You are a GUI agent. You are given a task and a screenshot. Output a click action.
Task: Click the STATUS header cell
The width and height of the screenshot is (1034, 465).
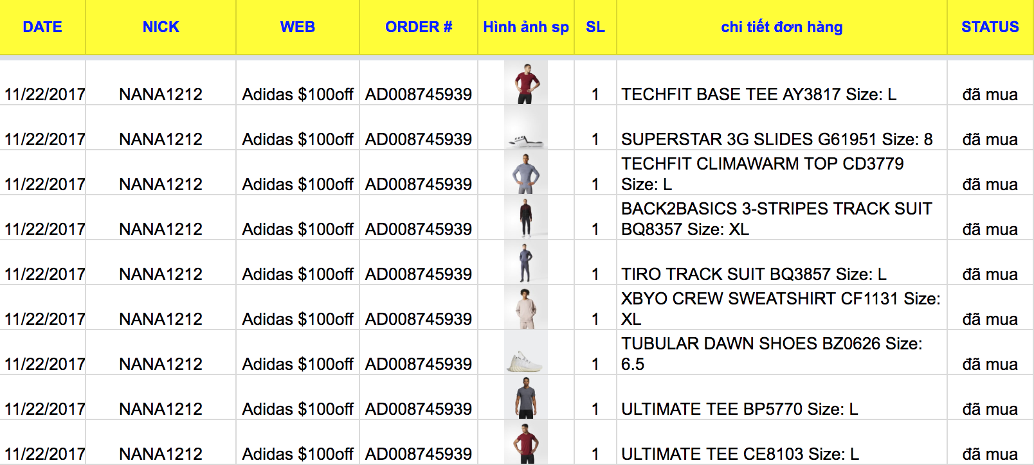pos(990,27)
